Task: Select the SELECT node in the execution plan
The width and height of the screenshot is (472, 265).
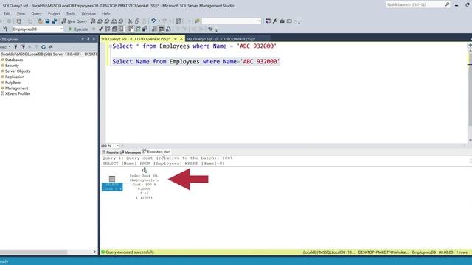Action: tap(112, 183)
